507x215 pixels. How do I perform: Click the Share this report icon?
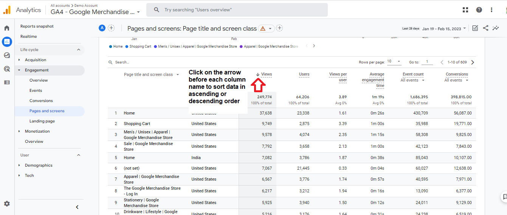click(x=485, y=28)
